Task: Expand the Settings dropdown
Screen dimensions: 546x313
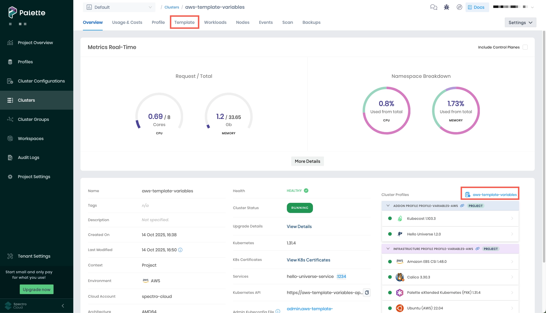Action: coord(520,22)
